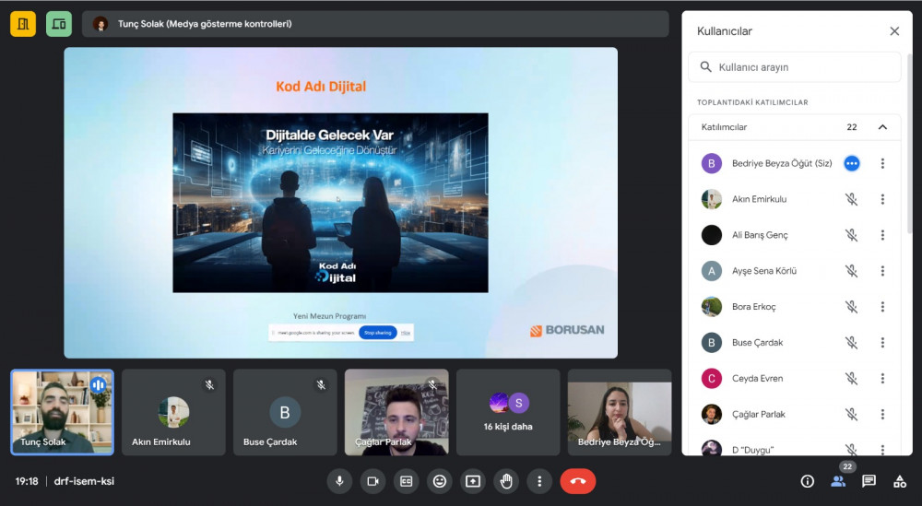Click Çağlar Parlak video tile
922x506 pixels.
tap(396, 412)
